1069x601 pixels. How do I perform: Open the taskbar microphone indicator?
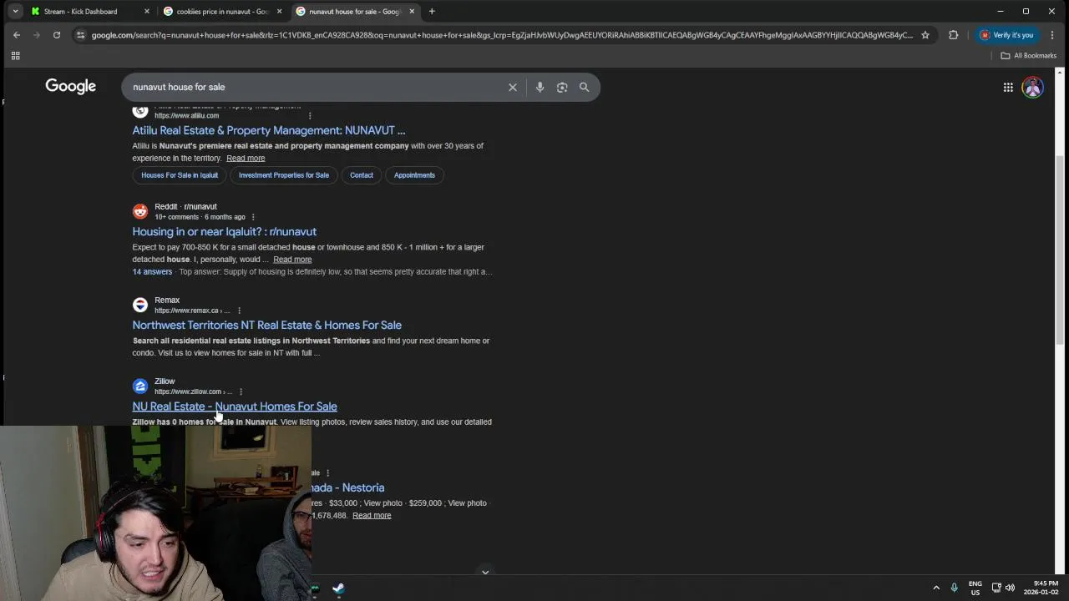pos(954,588)
